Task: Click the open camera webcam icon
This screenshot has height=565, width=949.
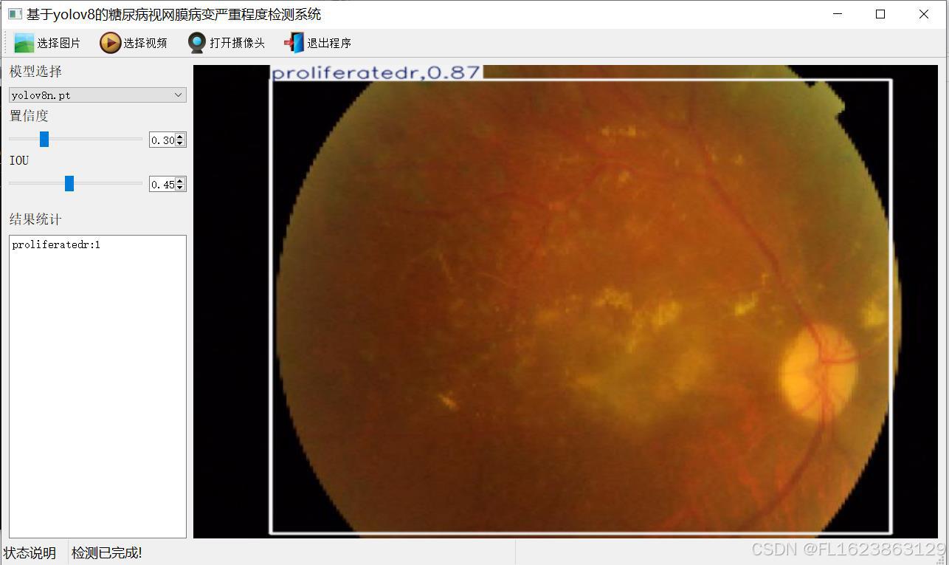Action: click(x=196, y=43)
